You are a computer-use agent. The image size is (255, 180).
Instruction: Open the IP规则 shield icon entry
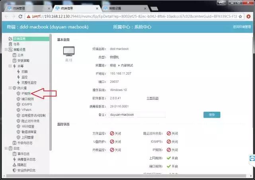coord(19,93)
